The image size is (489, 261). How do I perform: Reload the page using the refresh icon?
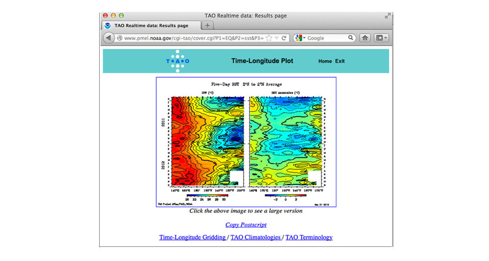[x=284, y=38]
